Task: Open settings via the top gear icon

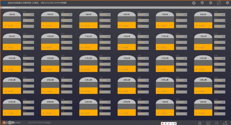Action: [x=210, y=3]
